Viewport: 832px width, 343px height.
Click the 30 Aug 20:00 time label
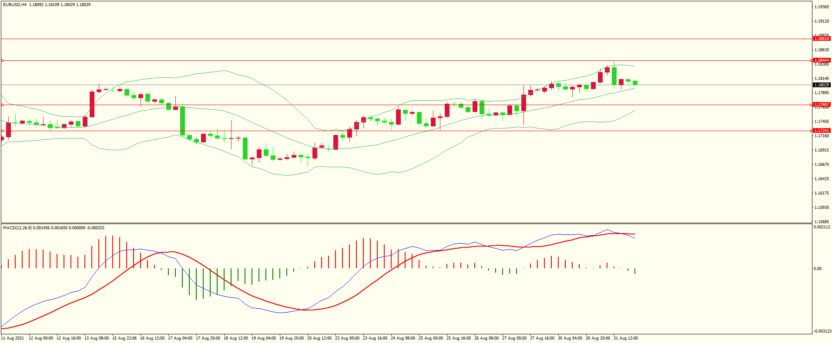click(x=598, y=338)
